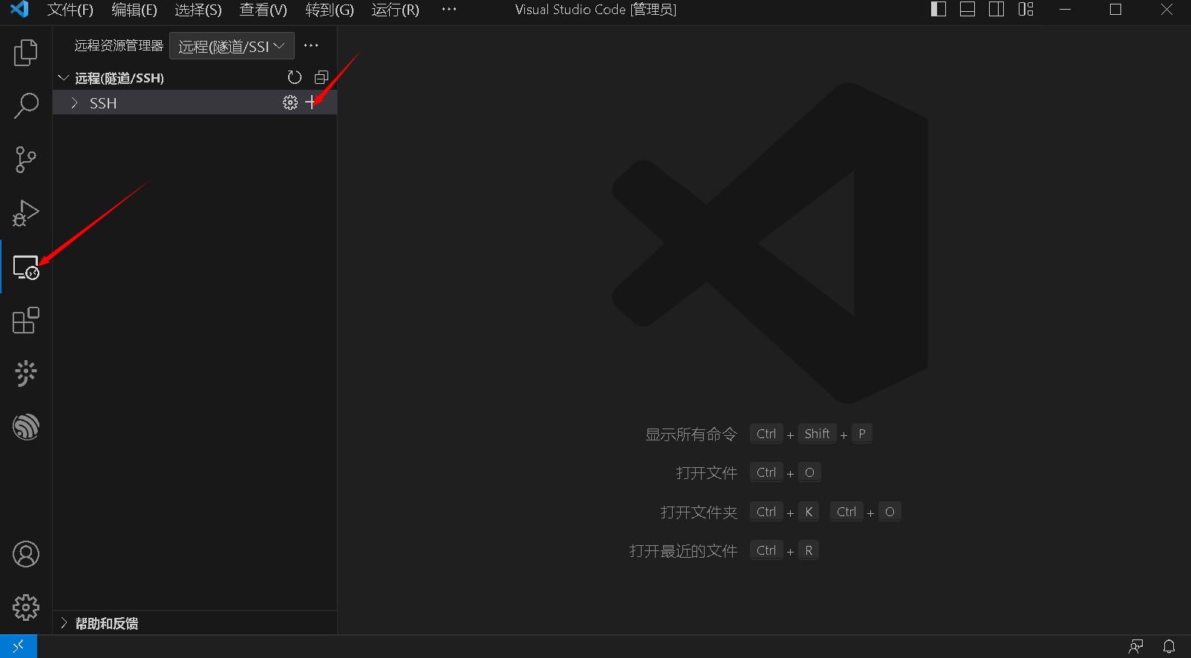Open the views and more actions ellipsis in sidebar
This screenshot has width=1191, height=658.
coord(311,46)
